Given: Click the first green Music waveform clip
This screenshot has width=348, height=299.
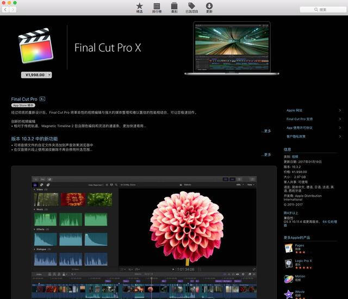Looking at the screenshot, I should click(x=45, y=220).
